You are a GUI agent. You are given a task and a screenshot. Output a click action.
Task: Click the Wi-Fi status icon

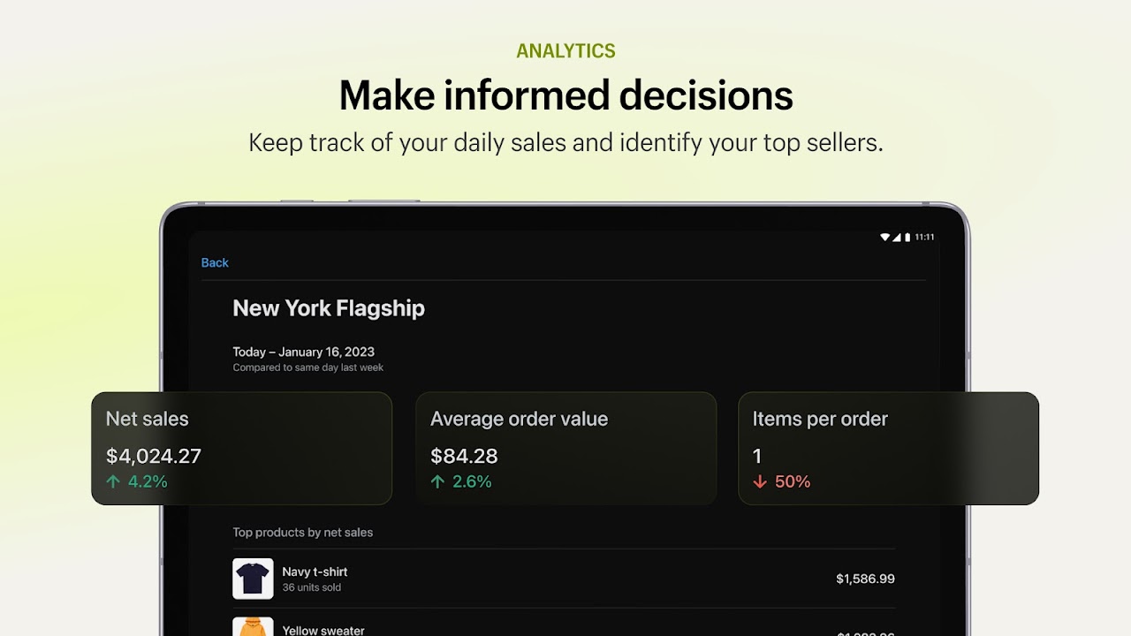[x=885, y=237]
